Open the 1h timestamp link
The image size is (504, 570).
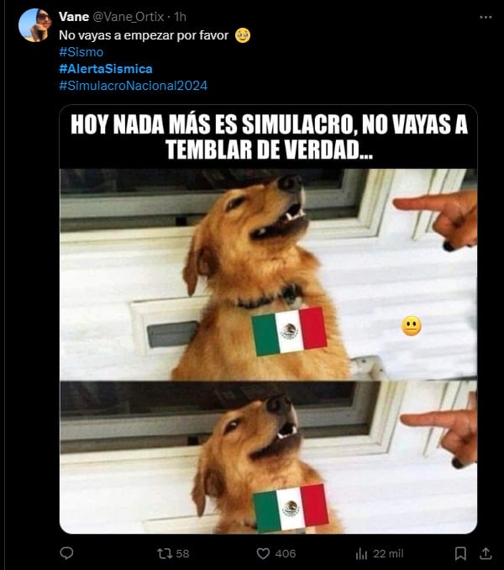tap(180, 17)
